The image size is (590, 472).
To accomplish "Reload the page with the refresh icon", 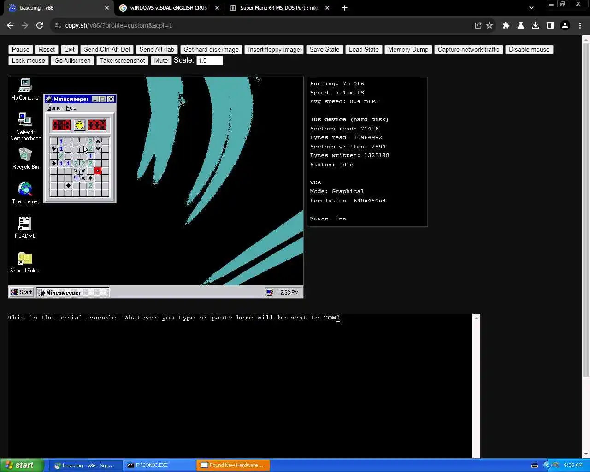I will pyautogui.click(x=40, y=25).
